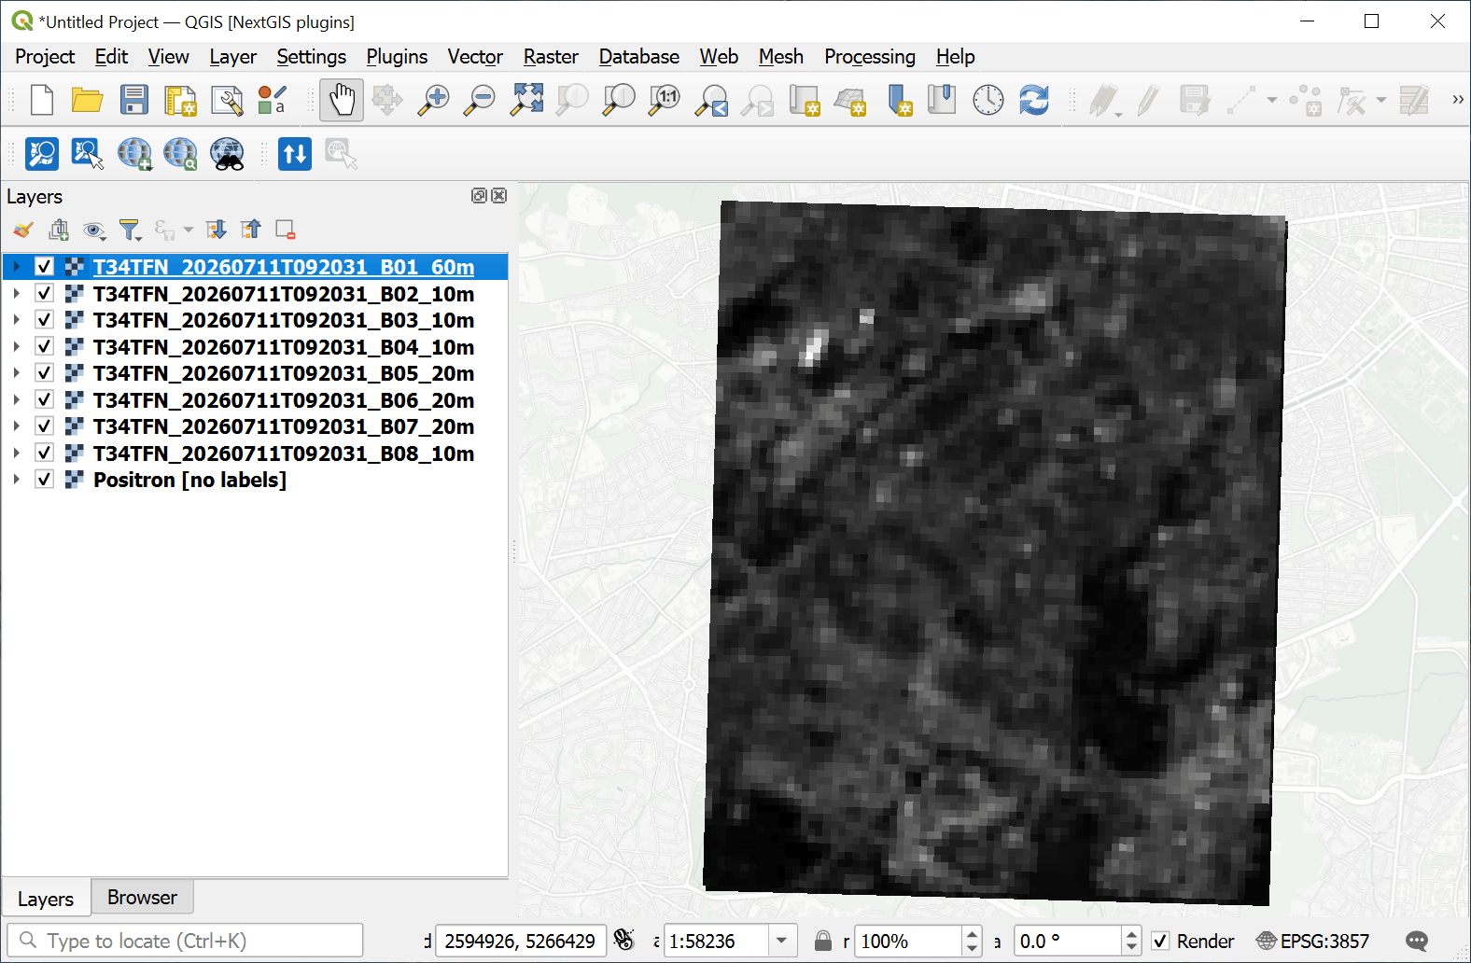Image resolution: width=1471 pixels, height=963 pixels.
Task: Click the Type to locate search field
Action: [185, 941]
